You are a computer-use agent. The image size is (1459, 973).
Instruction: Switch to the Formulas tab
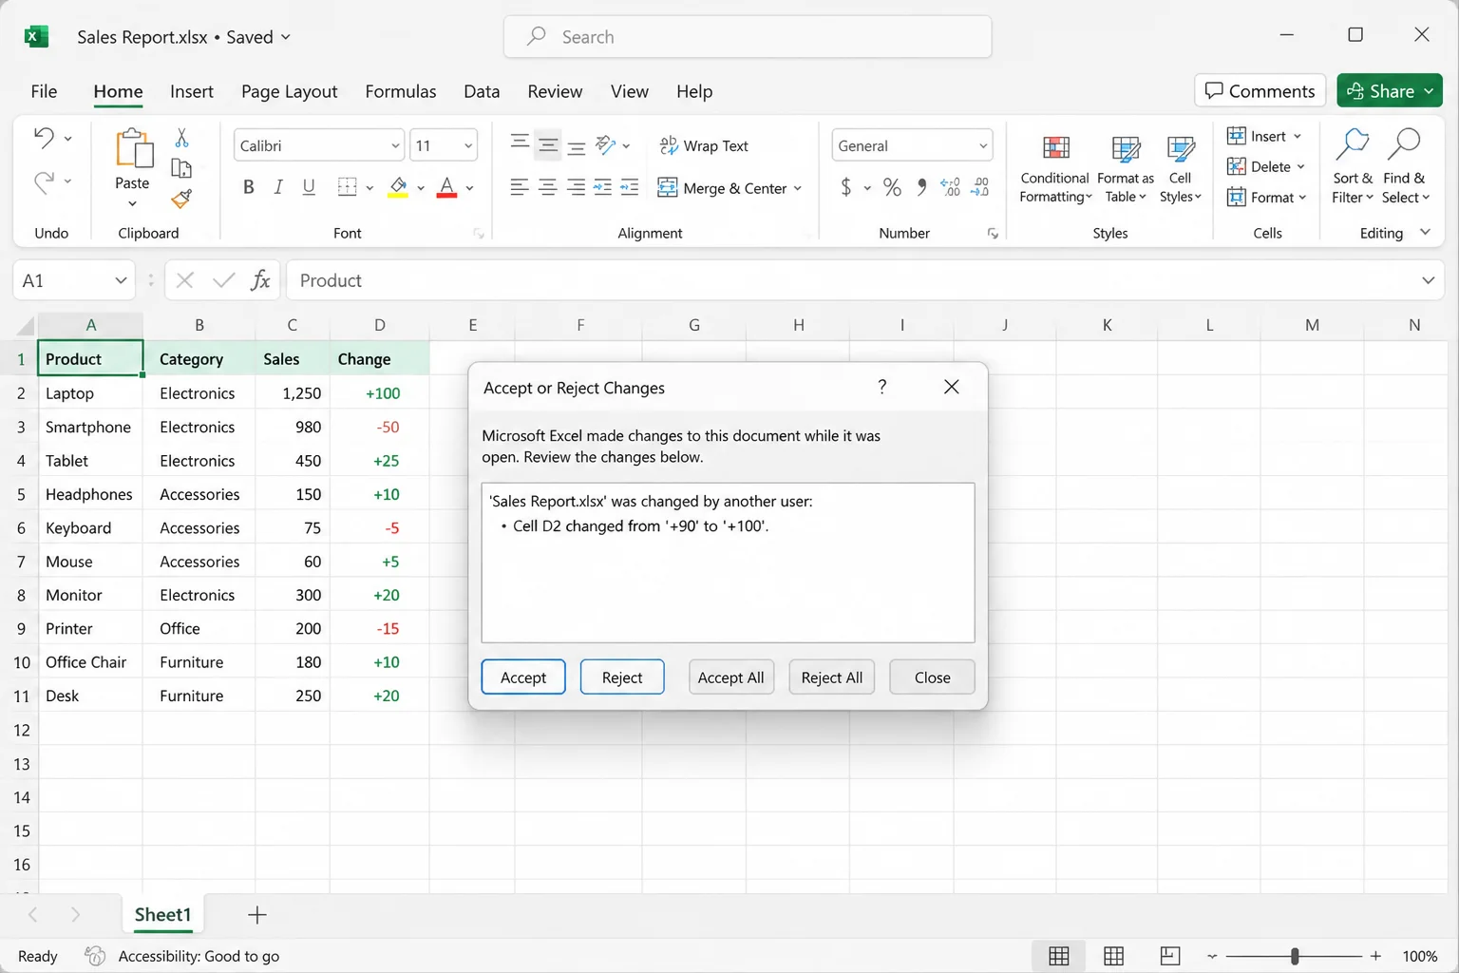pyautogui.click(x=401, y=91)
